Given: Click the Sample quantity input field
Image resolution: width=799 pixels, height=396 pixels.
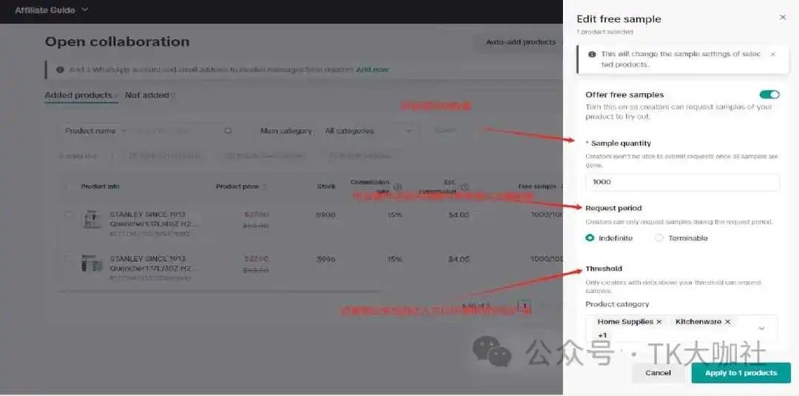Looking at the screenshot, I should (x=682, y=182).
